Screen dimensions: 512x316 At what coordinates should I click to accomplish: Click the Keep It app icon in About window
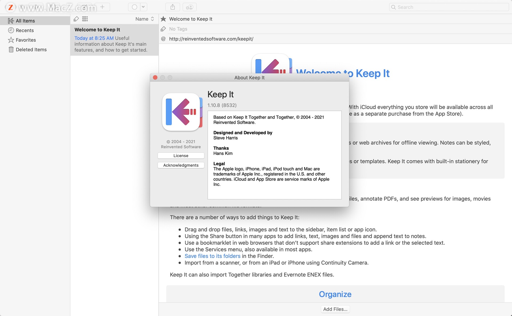click(182, 112)
